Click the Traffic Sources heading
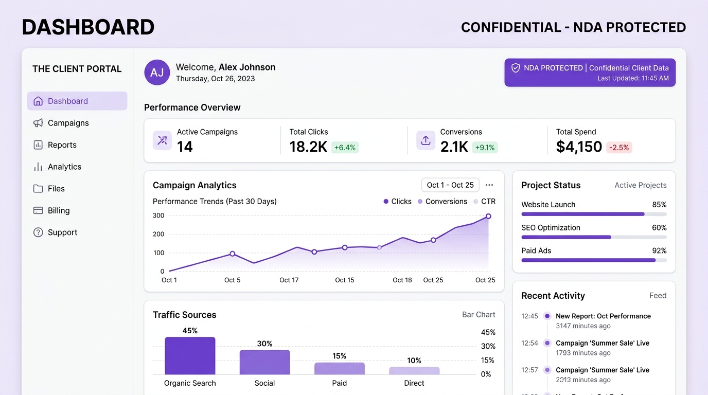 point(184,315)
